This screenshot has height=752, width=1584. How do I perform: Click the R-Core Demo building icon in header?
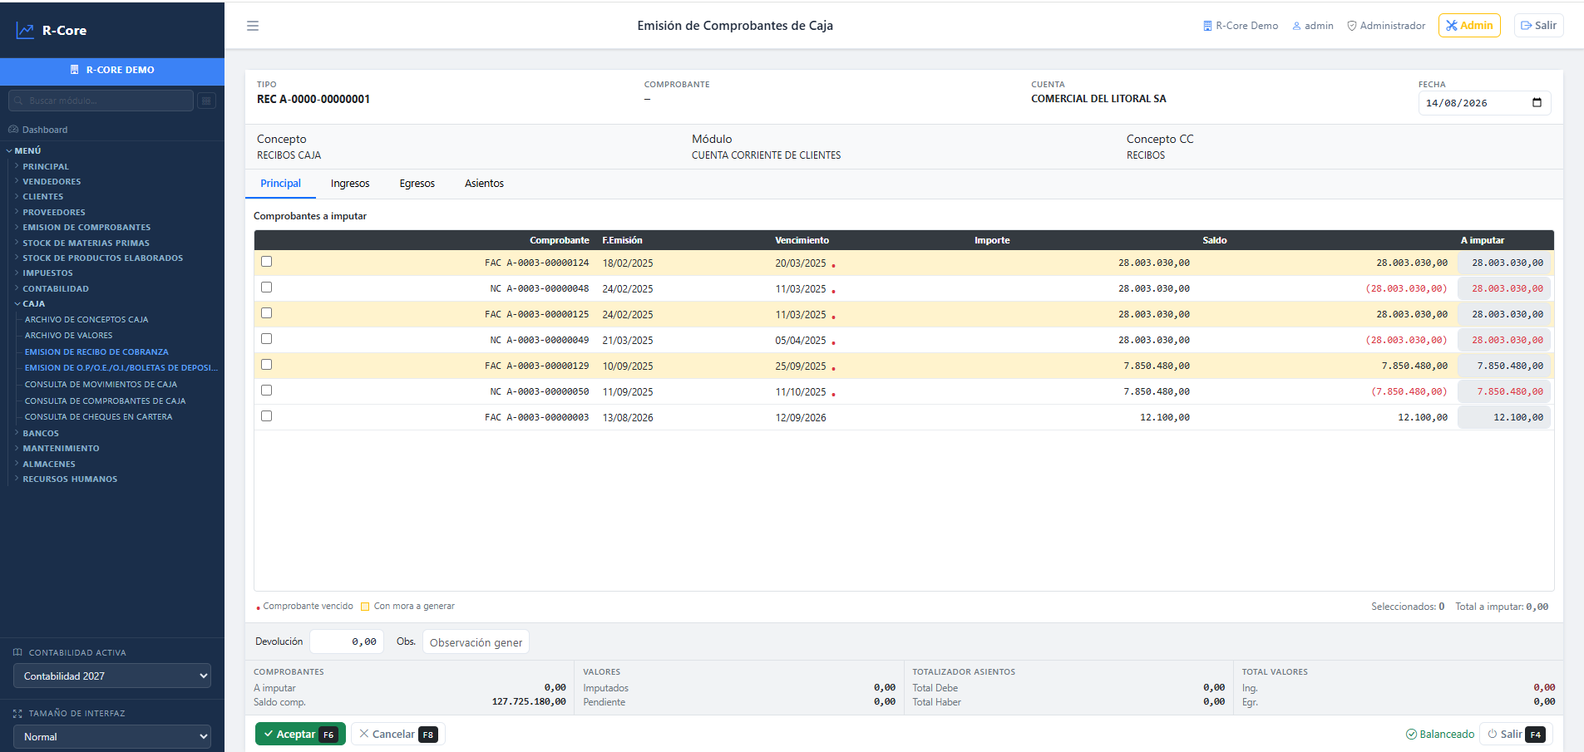pos(1207,26)
